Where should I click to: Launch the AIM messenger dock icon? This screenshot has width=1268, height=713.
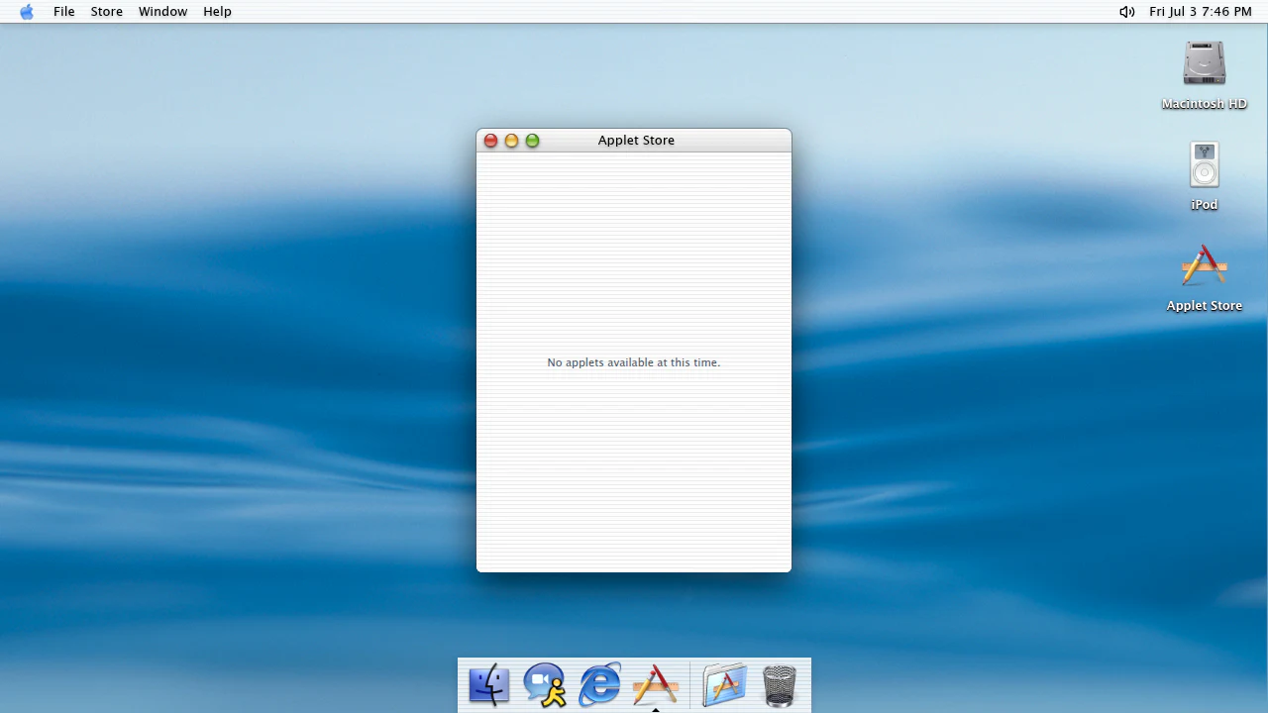click(x=545, y=684)
